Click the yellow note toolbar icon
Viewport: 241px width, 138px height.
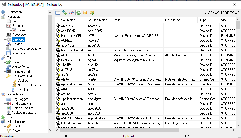click(x=85, y=13)
